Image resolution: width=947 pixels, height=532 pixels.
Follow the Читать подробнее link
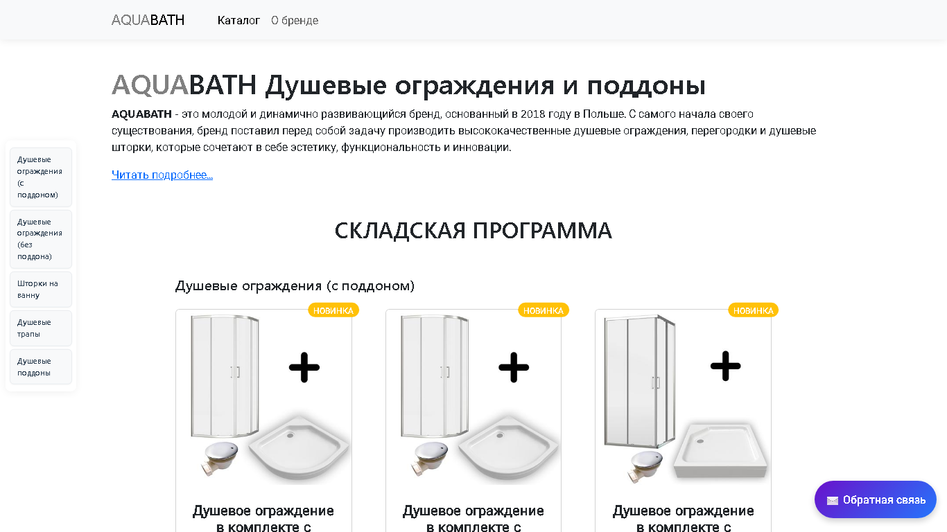[x=162, y=175]
